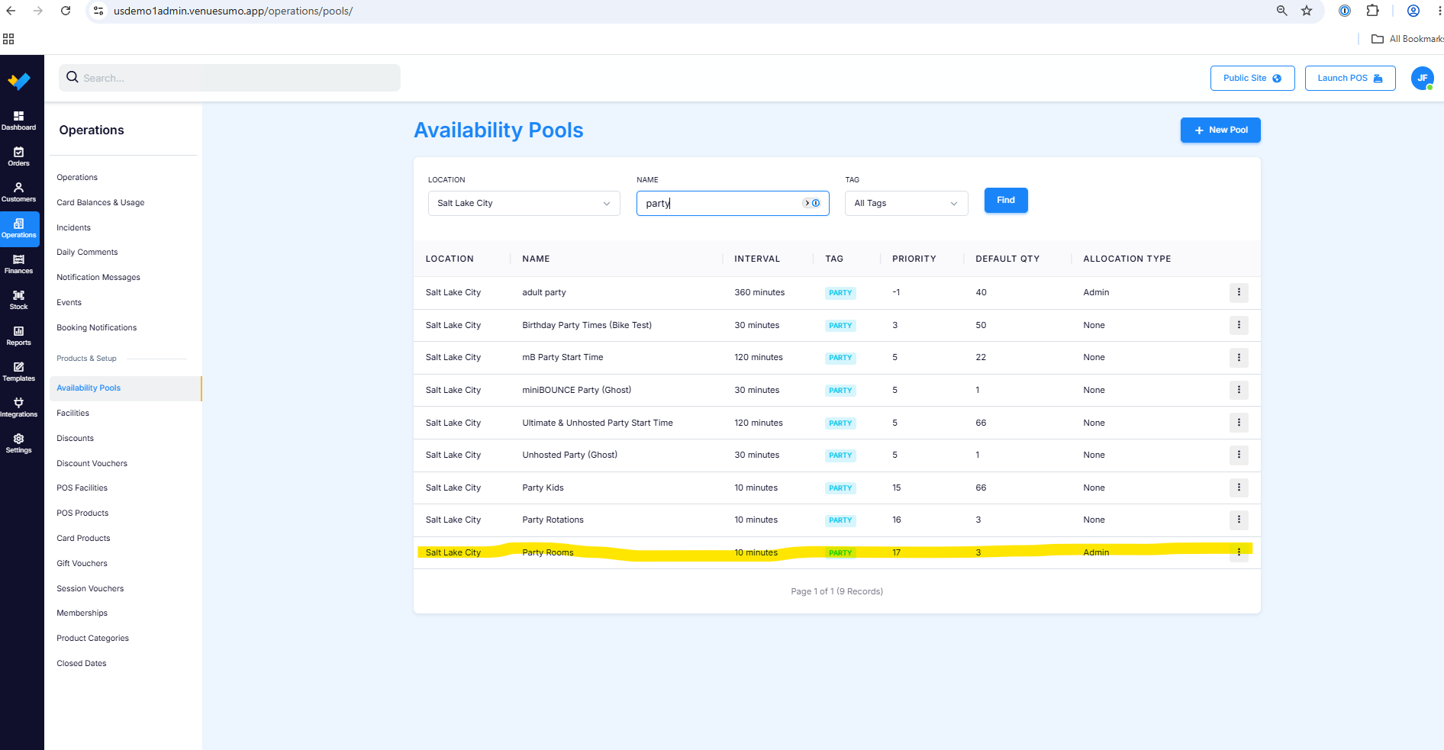The width and height of the screenshot is (1444, 750).
Task: Click PARTY tag in miniBOUNCE Party row
Action: point(840,390)
